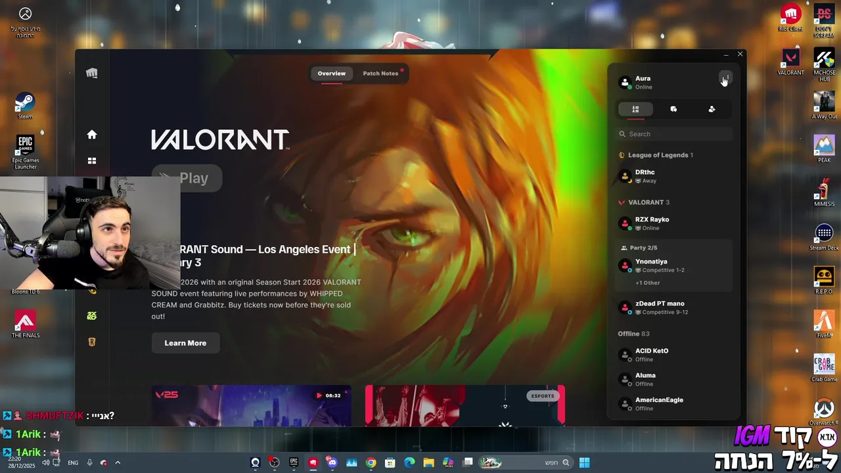Open the game library grid icon
841x473 pixels.
pos(92,161)
